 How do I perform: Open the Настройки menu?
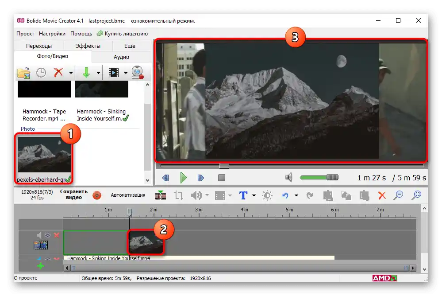(52, 34)
